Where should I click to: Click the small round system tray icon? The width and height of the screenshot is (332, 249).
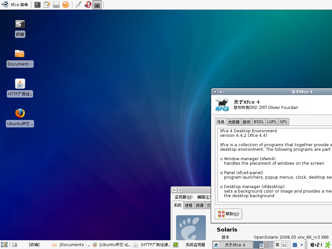(302, 245)
